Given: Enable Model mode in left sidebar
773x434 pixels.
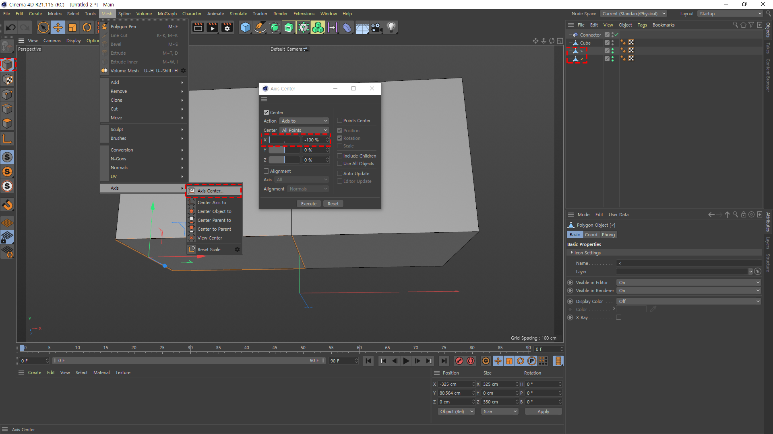Looking at the screenshot, I should (7, 64).
